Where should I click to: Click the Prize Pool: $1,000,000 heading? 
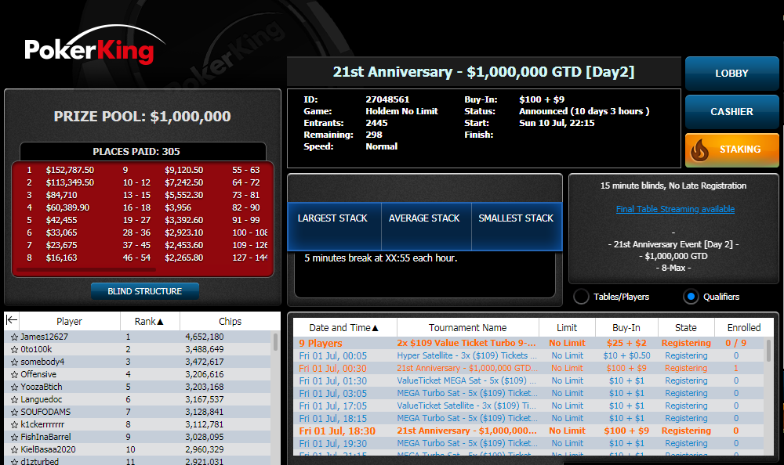pos(143,117)
